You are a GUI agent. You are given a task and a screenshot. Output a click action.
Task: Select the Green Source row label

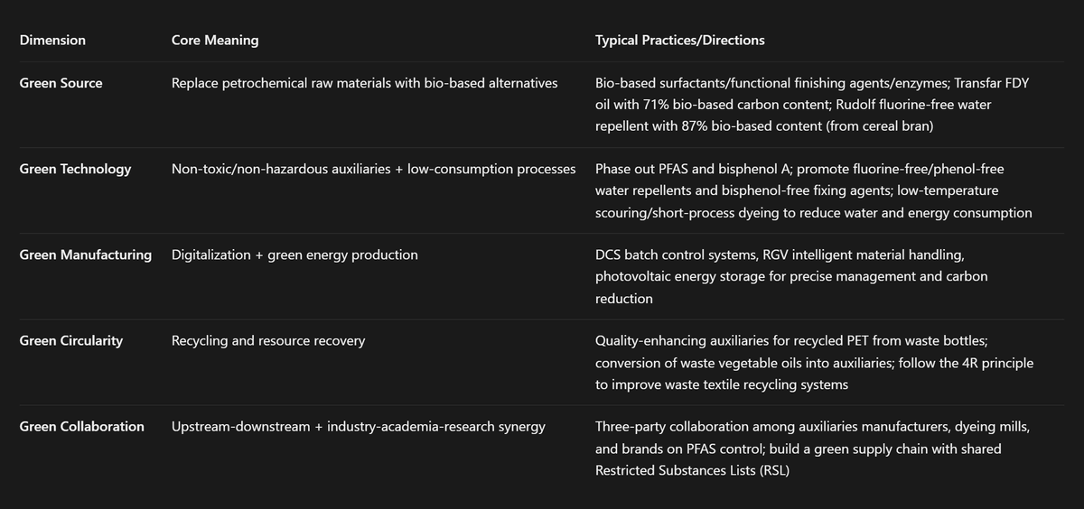coord(61,83)
